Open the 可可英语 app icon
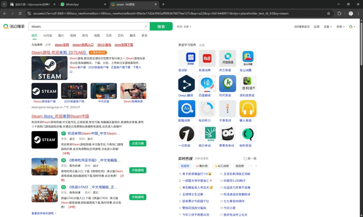The height and width of the screenshot is (217, 363). [x=228, y=83]
